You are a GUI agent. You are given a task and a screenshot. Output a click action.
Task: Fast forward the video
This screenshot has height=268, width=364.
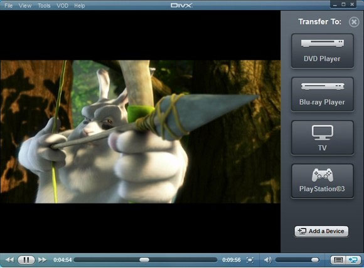[x=42, y=260]
